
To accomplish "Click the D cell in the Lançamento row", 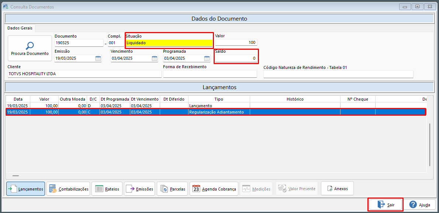I will pos(93,106).
